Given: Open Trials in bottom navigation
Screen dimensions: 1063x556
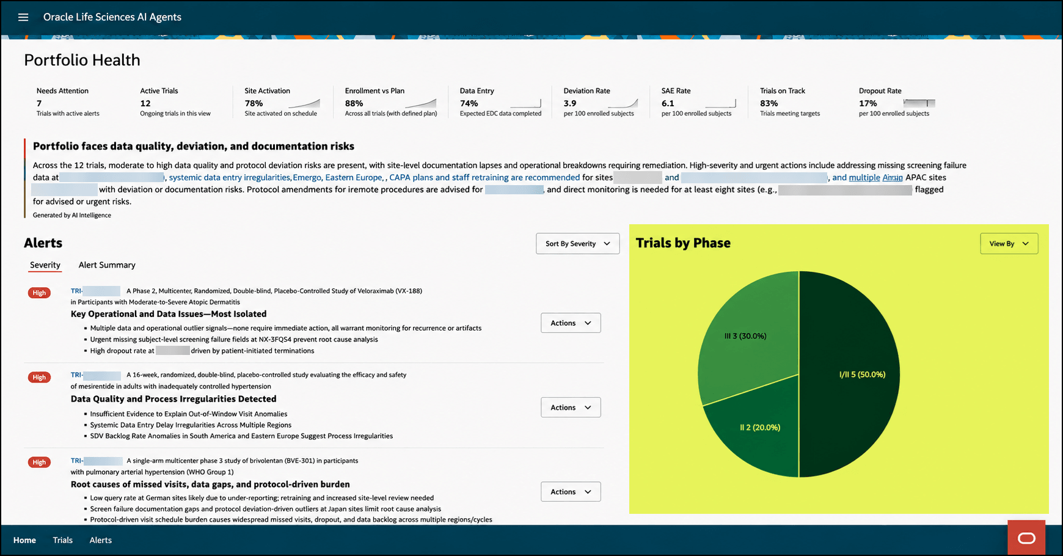Looking at the screenshot, I should [x=62, y=540].
